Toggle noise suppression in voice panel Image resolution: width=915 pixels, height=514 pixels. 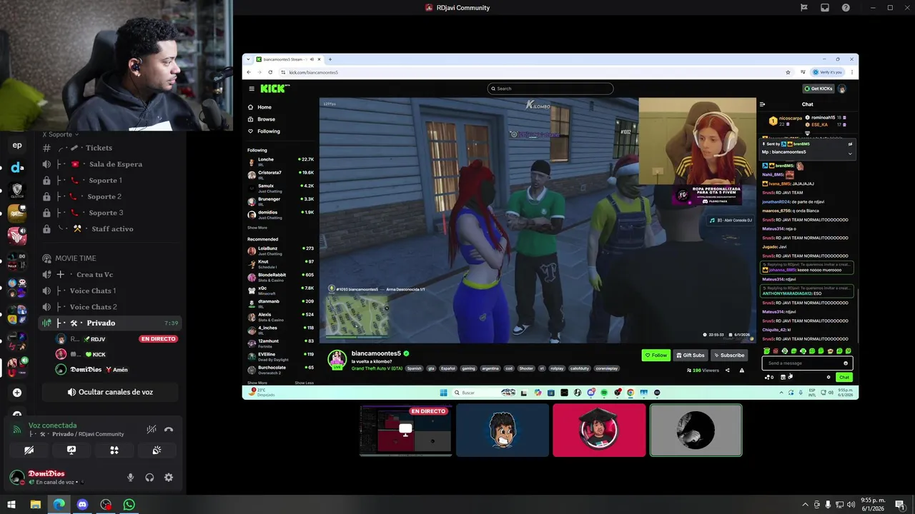151,430
